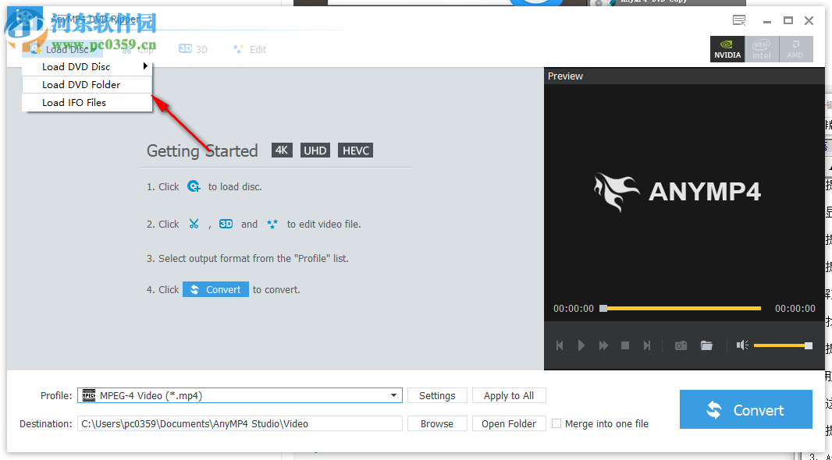832x460 pixels.
Task: Toggle NVIDIA hardware acceleration
Action: 727,49
